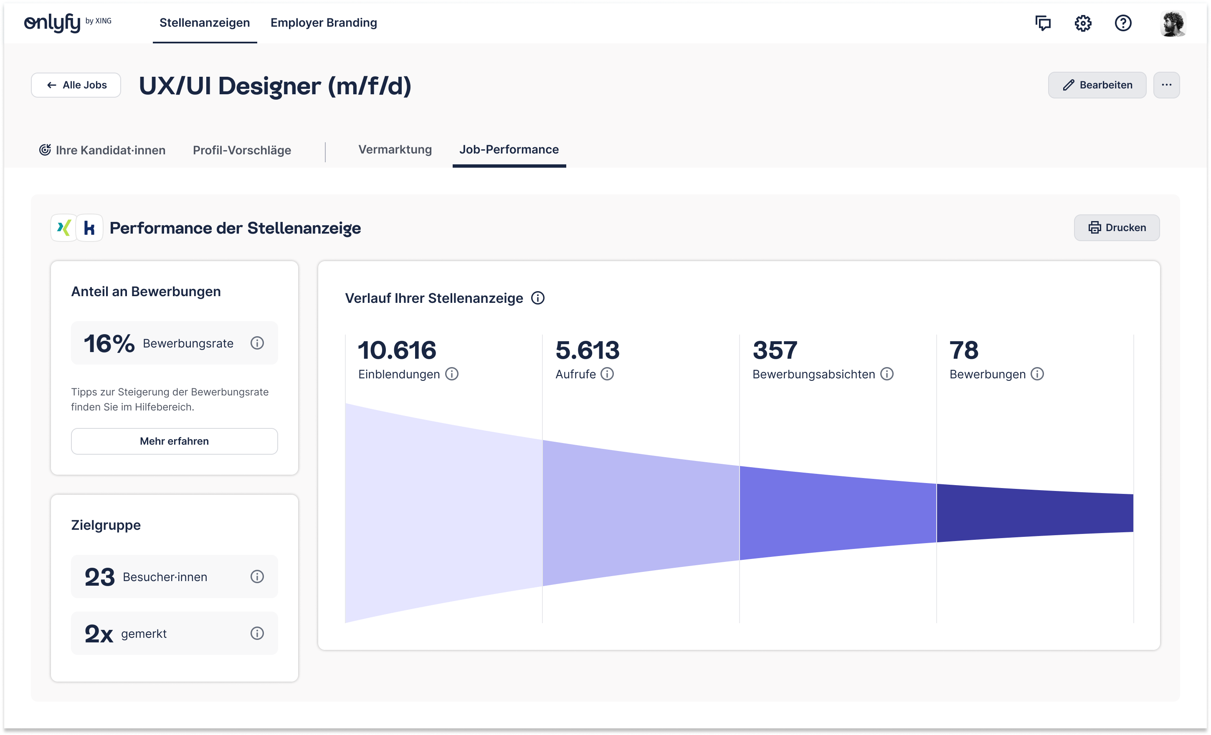Print the report with Drucken
This screenshot has width=1211, height=735.
[1117, 228]
